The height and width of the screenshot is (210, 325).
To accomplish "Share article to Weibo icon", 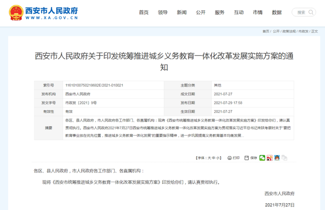I will [270, 158].
